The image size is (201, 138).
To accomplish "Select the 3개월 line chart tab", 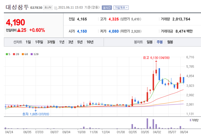I will [51, 42].
